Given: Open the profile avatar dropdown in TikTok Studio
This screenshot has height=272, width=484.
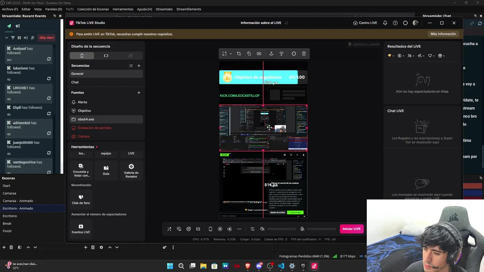Looking at the screenshot, I should tap(416, 23).
